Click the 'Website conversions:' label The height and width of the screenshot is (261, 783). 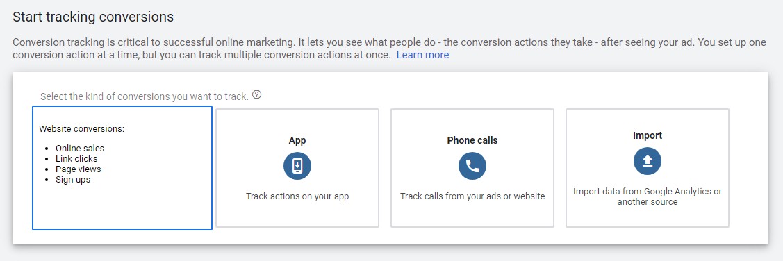pos(81,128)
